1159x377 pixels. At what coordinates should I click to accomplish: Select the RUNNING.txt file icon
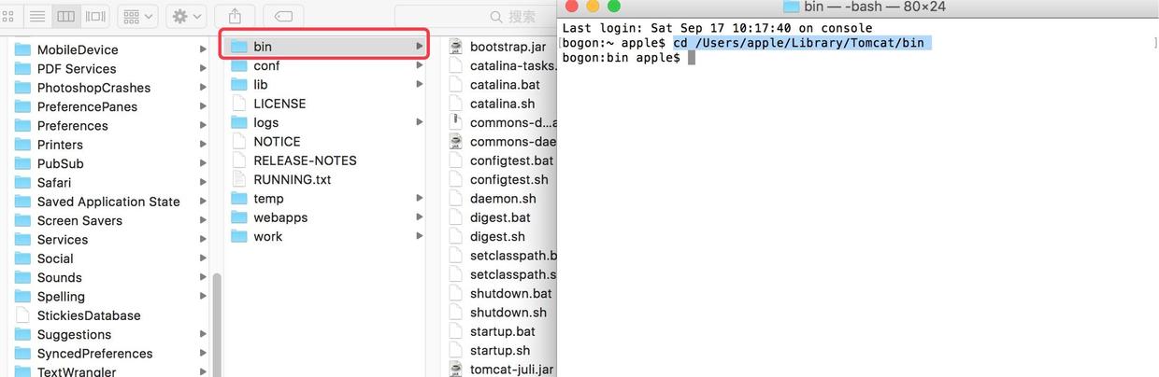pyautogui.click(x=238, y=179)
